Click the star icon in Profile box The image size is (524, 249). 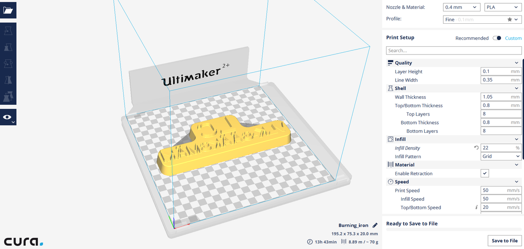510,19
